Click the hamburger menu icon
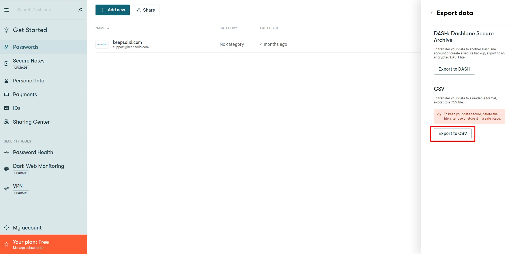Viewport: 518px width, 254px height. click(x=6, y=10)
